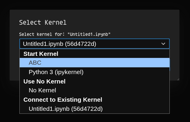
Task: Grab the dialog resize grip icon
Action: tap(178, 79)
